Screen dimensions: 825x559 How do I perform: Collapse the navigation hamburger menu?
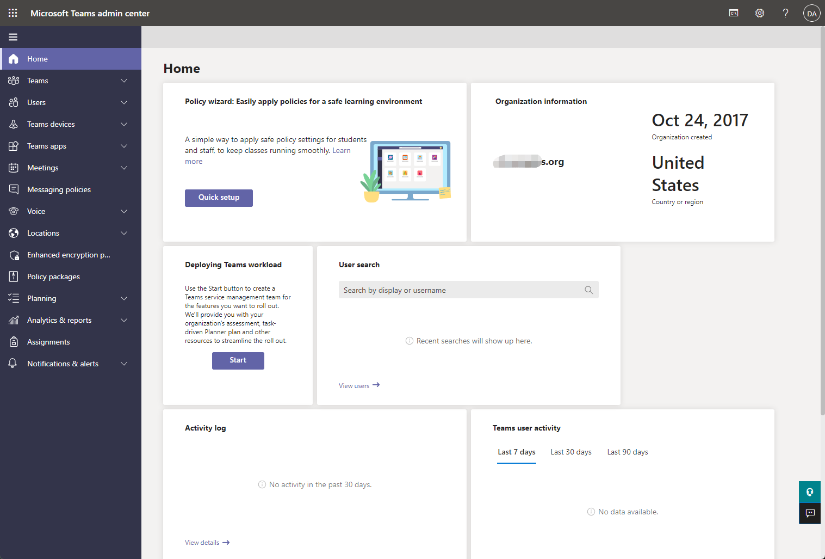click(13, 37)
